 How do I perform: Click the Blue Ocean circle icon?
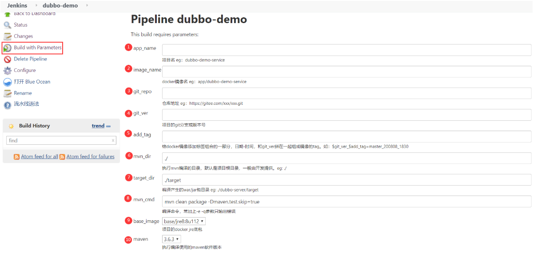click(x=7, y=82)
